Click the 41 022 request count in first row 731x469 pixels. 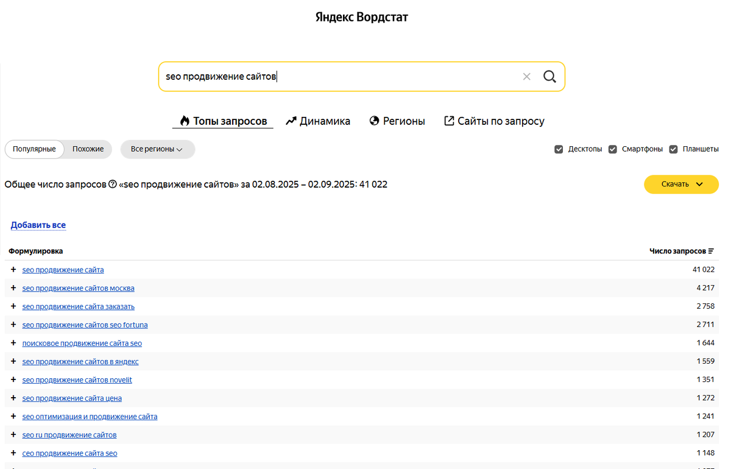click(x=704, y=269)
